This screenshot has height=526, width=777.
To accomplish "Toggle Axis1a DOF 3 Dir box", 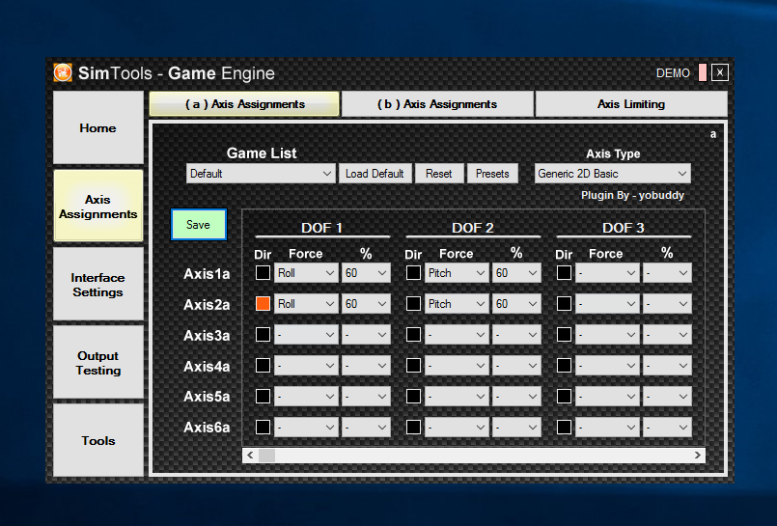I will coord(564,273).
